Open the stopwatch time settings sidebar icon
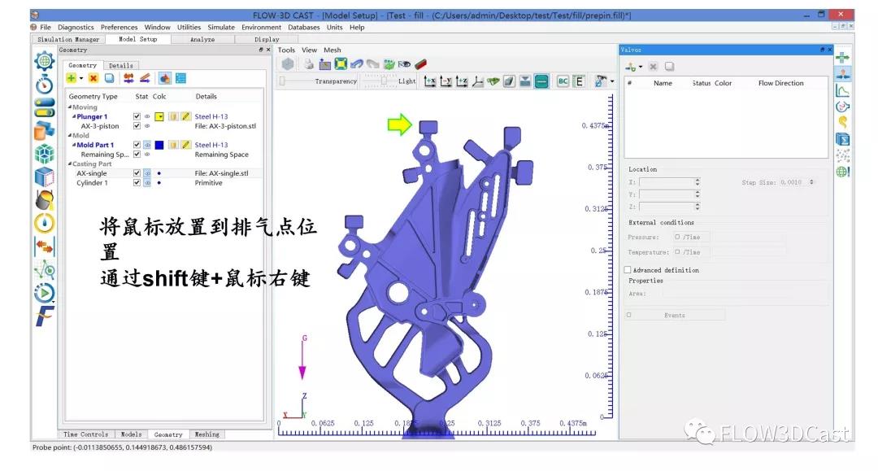Viewport: 878px width, 471px height. pyautogui.click(x=44, y=84)
